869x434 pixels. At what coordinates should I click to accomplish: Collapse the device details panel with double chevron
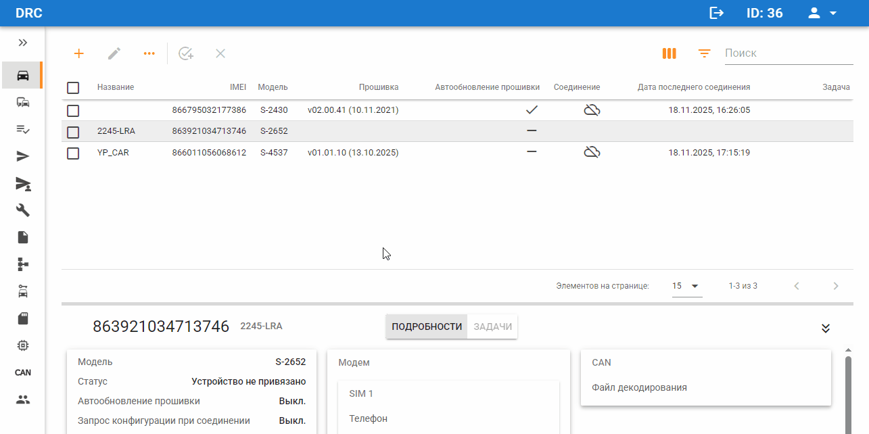tap(825, 328)
